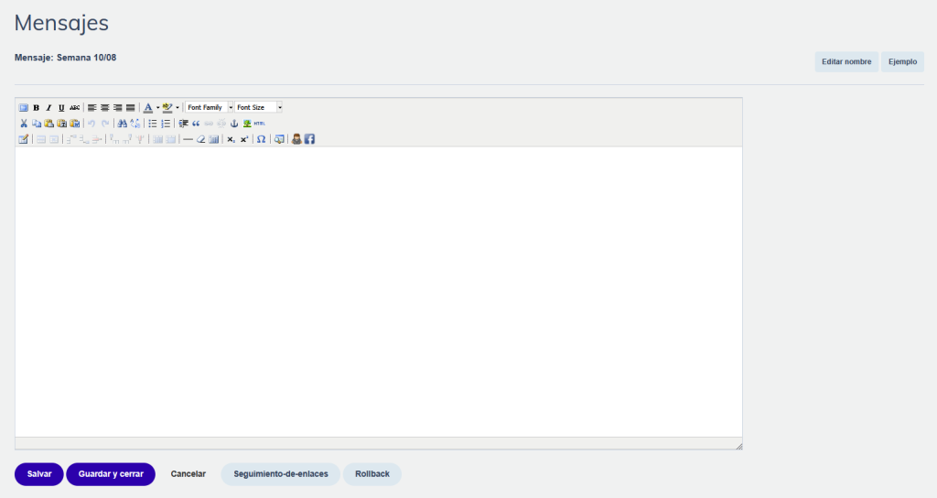Click the 'Mensaje: Semana 10/08' label
The width and height of the screenshot is (937, 498).
pos(65,58)
